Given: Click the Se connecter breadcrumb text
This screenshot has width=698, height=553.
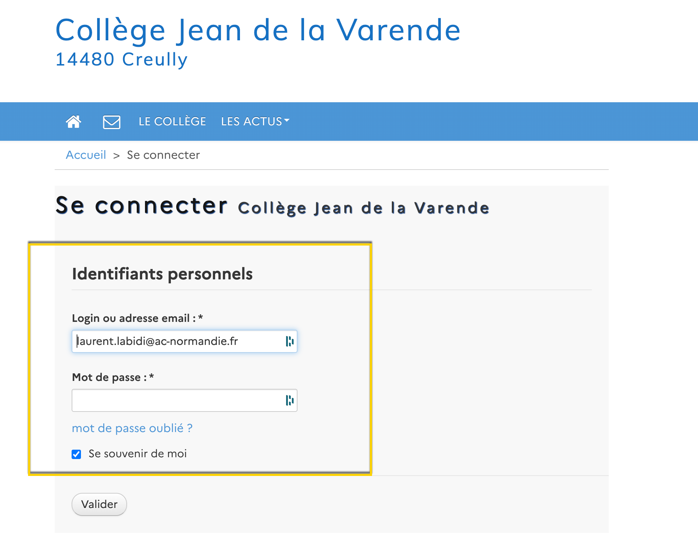Looking at the screenshot, I should 163,155.
